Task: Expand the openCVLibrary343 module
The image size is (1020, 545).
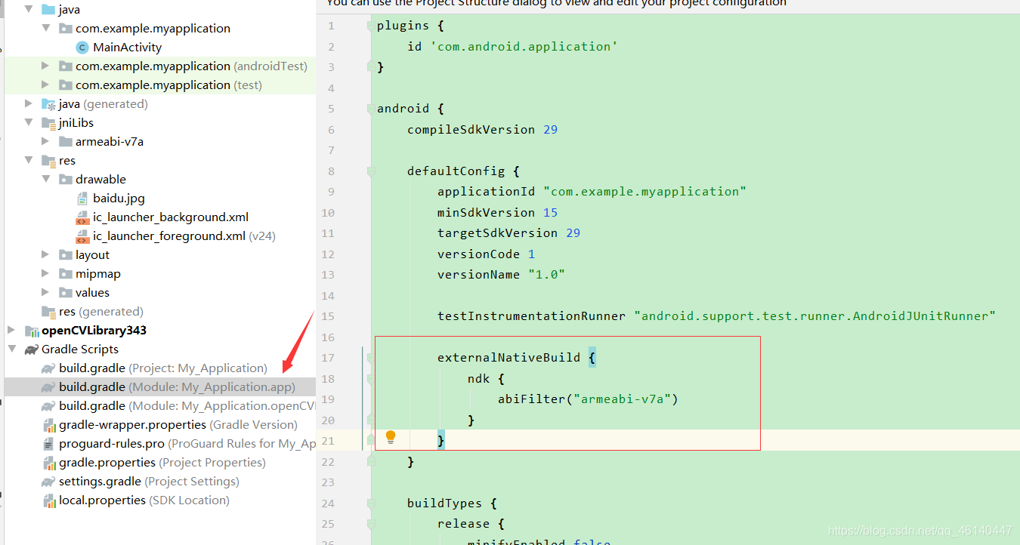Action: 11,330
